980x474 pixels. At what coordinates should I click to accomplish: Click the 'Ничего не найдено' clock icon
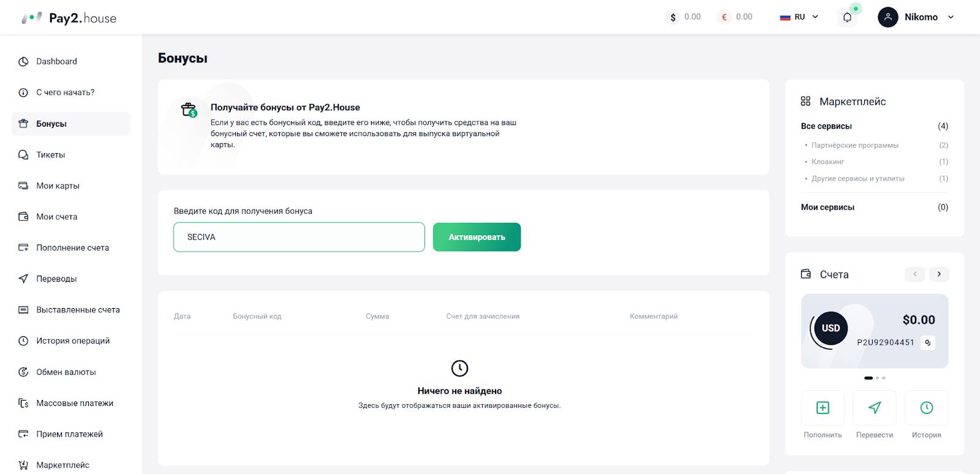tap(459, 368)
